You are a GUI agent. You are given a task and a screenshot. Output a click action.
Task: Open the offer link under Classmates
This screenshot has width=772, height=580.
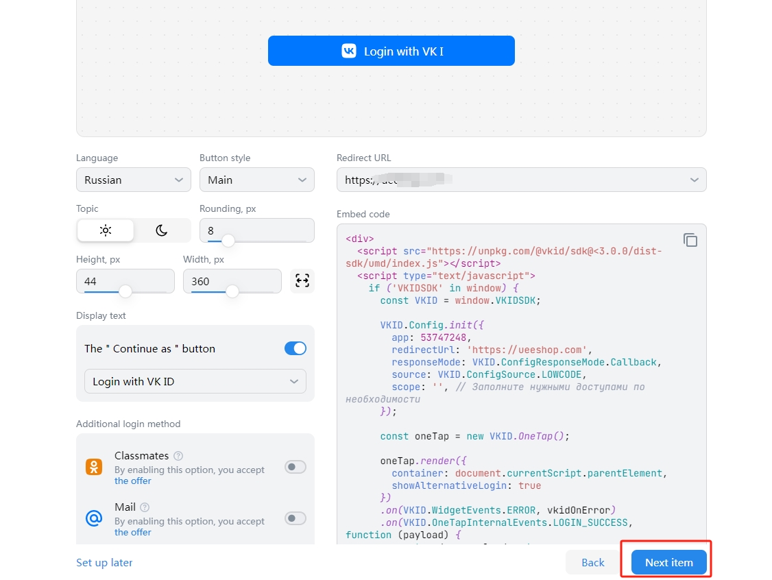click(x=132, y=481)
